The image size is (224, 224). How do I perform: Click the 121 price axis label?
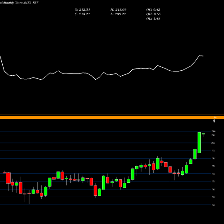coord(213,205)
